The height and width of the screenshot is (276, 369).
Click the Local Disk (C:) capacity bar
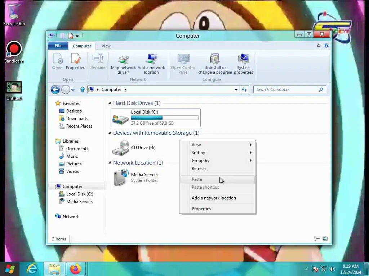pyautogui.click(x=165, y=118)
